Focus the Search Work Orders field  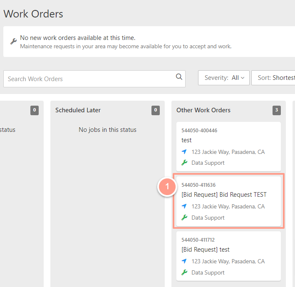pyautogui.click(x=94, y=79)
